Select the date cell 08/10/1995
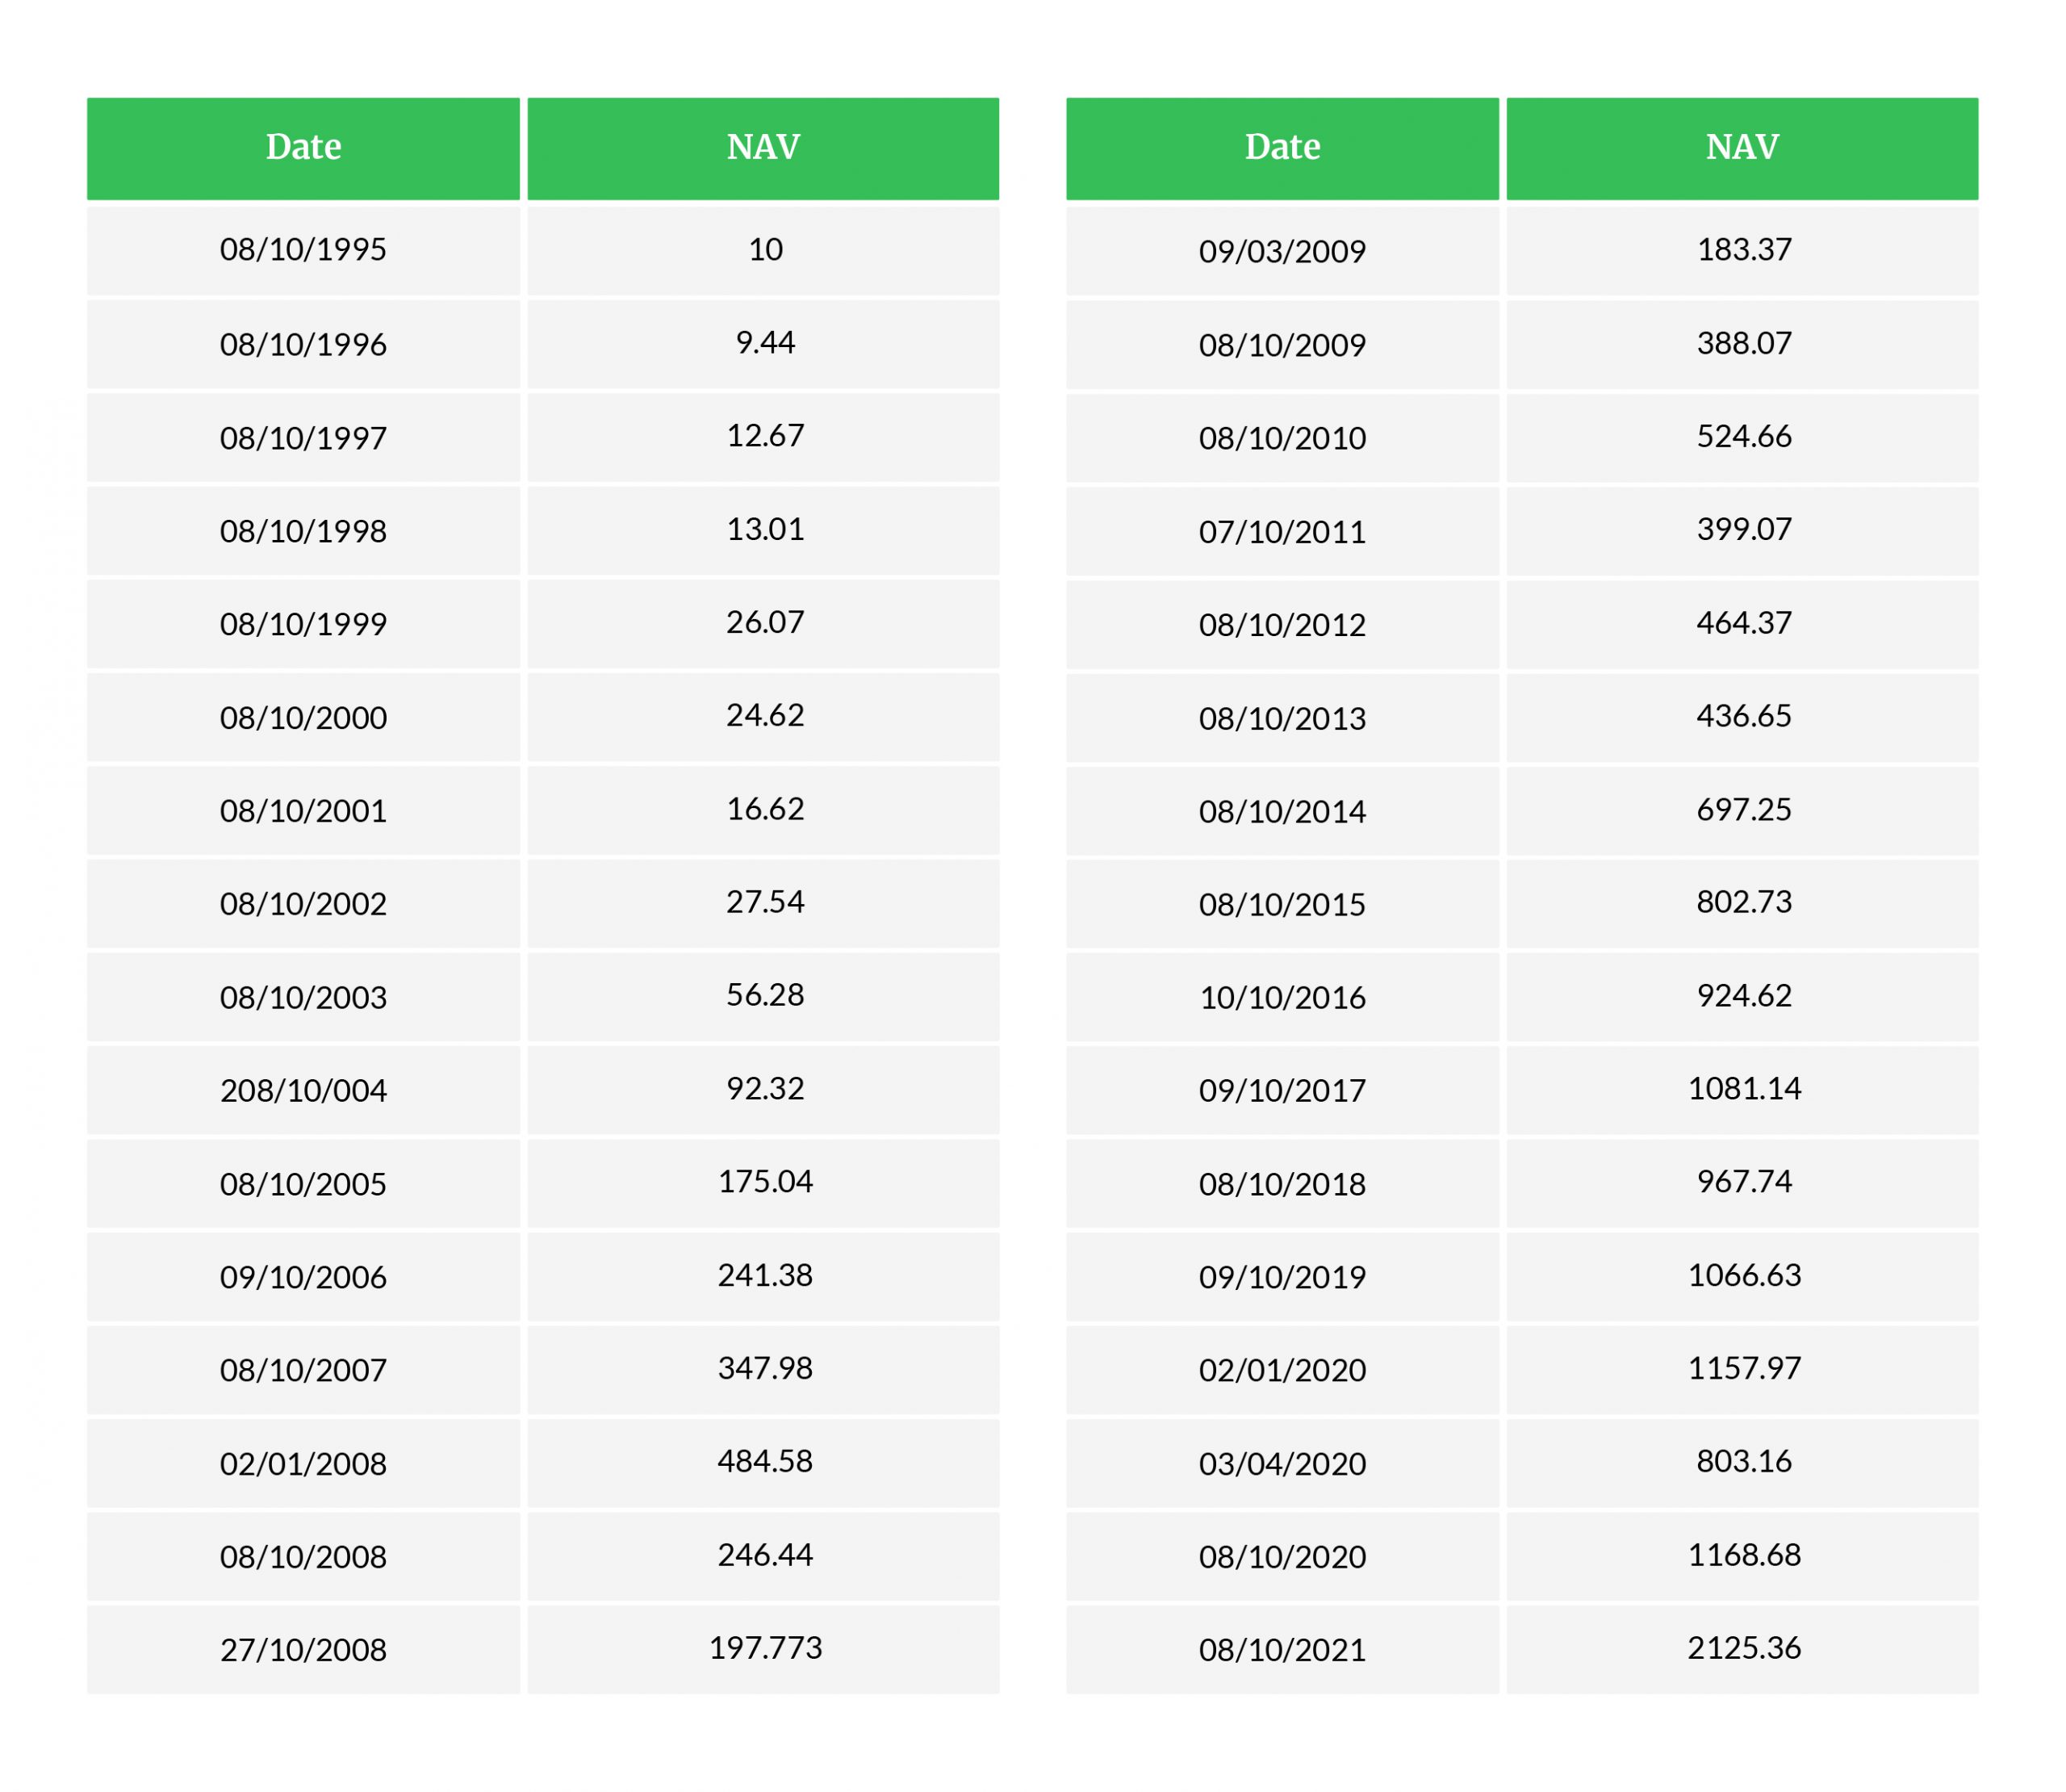The width and height of the screenshot is (2066, 1792). 303,249
